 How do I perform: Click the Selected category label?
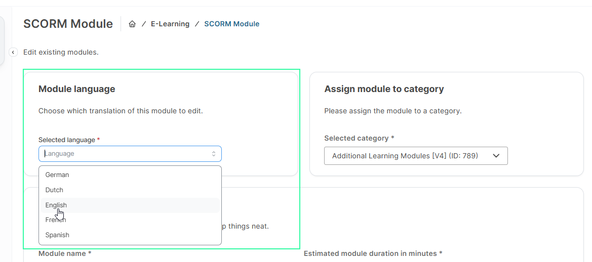(x=357, y=138)
